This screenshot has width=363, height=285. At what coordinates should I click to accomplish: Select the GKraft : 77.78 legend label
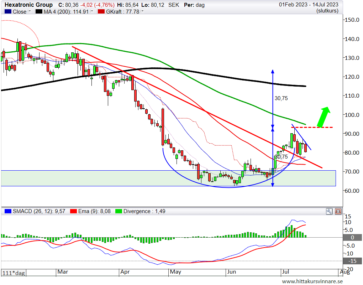click(123, 12)
